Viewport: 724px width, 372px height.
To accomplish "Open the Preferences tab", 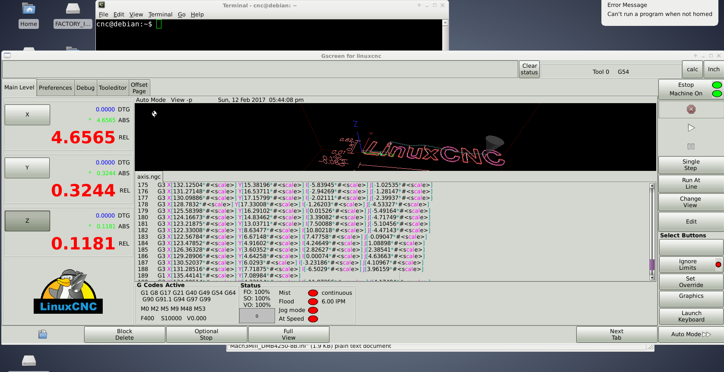I will pyautogui.click(x=55, y=88).
